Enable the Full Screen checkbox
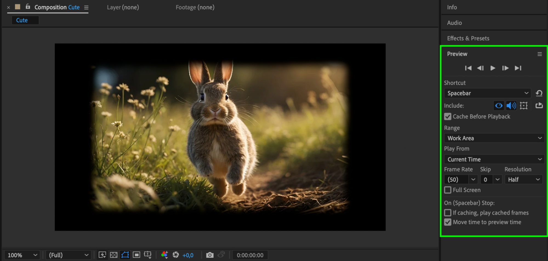 tap(448, 190)
